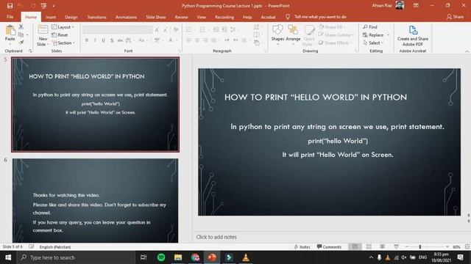Click the ENG input language indicator
The width and height of the screenshot is (471, 264).
[422, 257]
